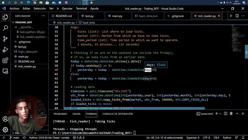This screenshot has height=140, width=248.
Task: Open editor More Actions ellipsis
Action: [243, 16]
